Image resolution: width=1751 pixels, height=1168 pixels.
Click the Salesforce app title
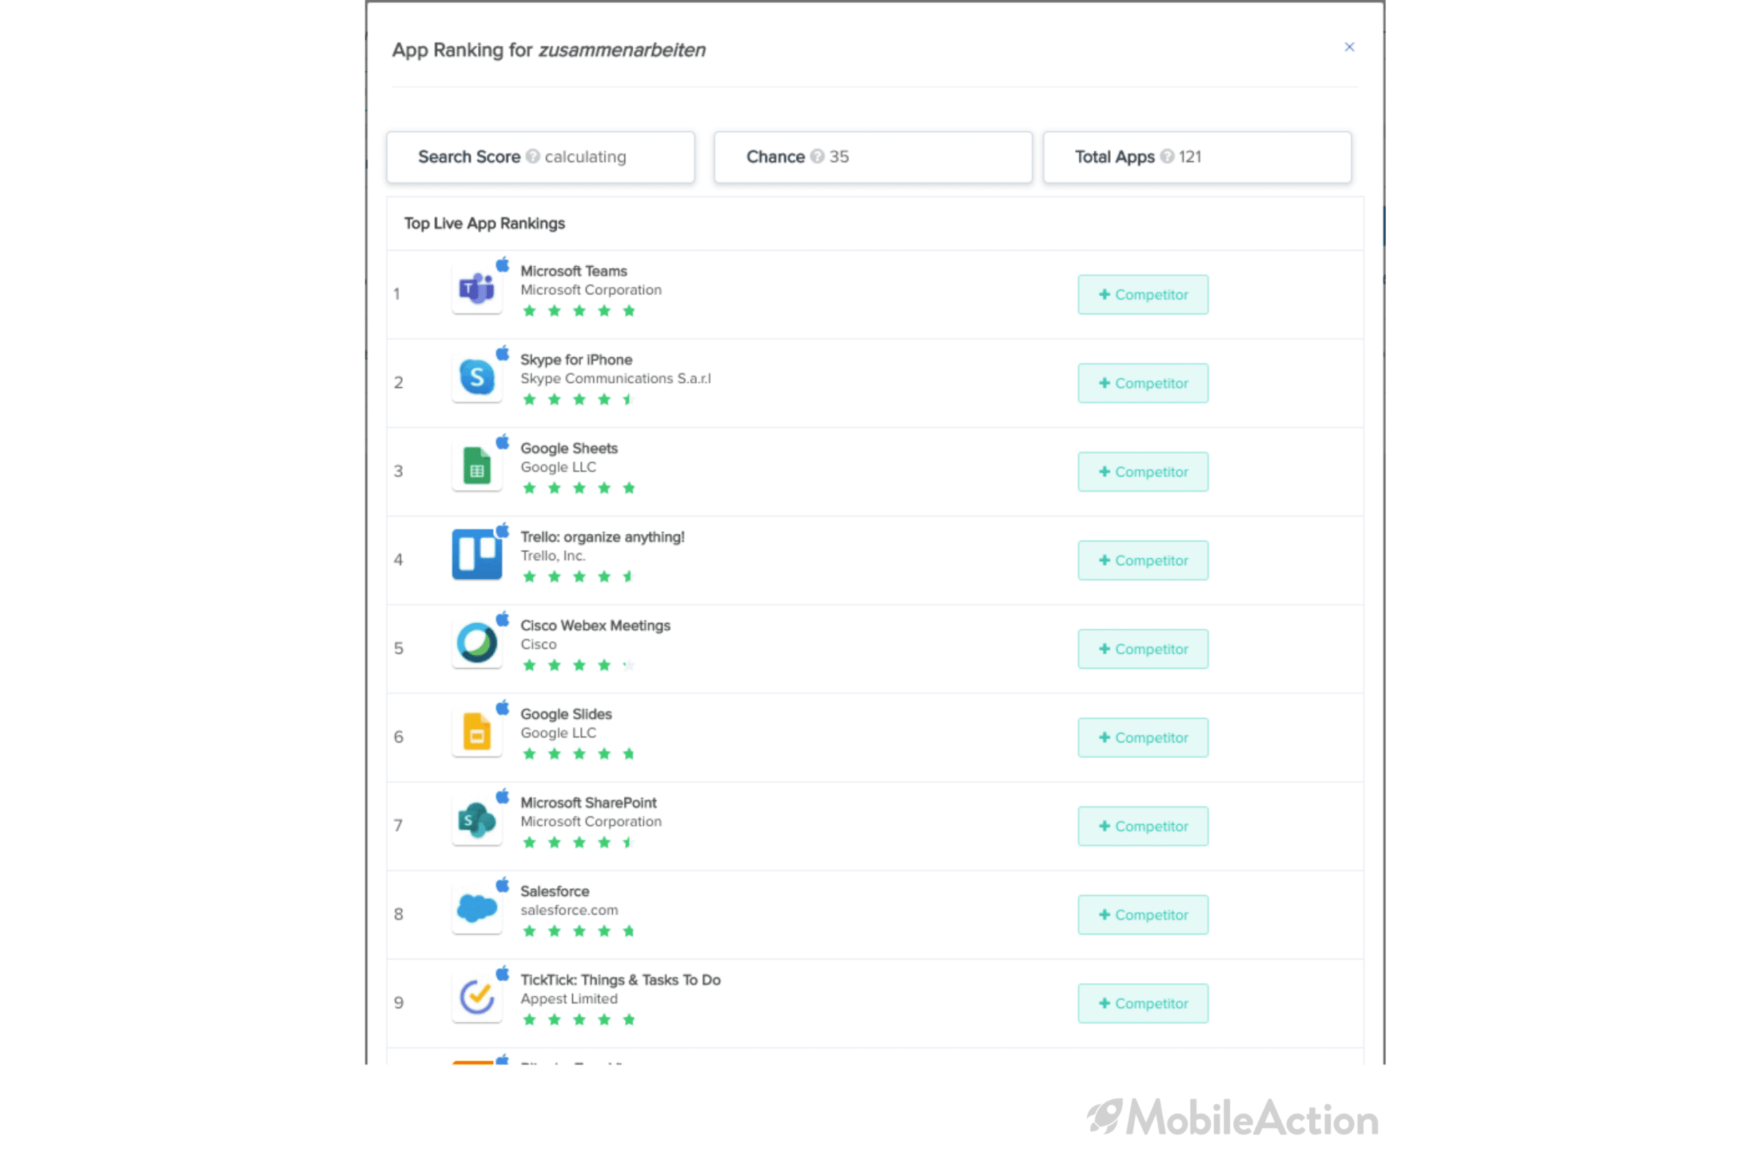pos(555,892)
